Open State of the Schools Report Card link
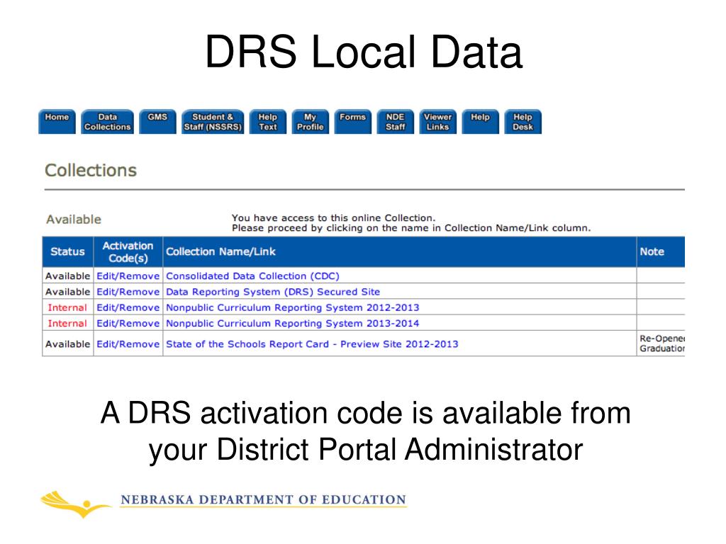The height and width of the screenshot is (544, 726). [312, 344]
